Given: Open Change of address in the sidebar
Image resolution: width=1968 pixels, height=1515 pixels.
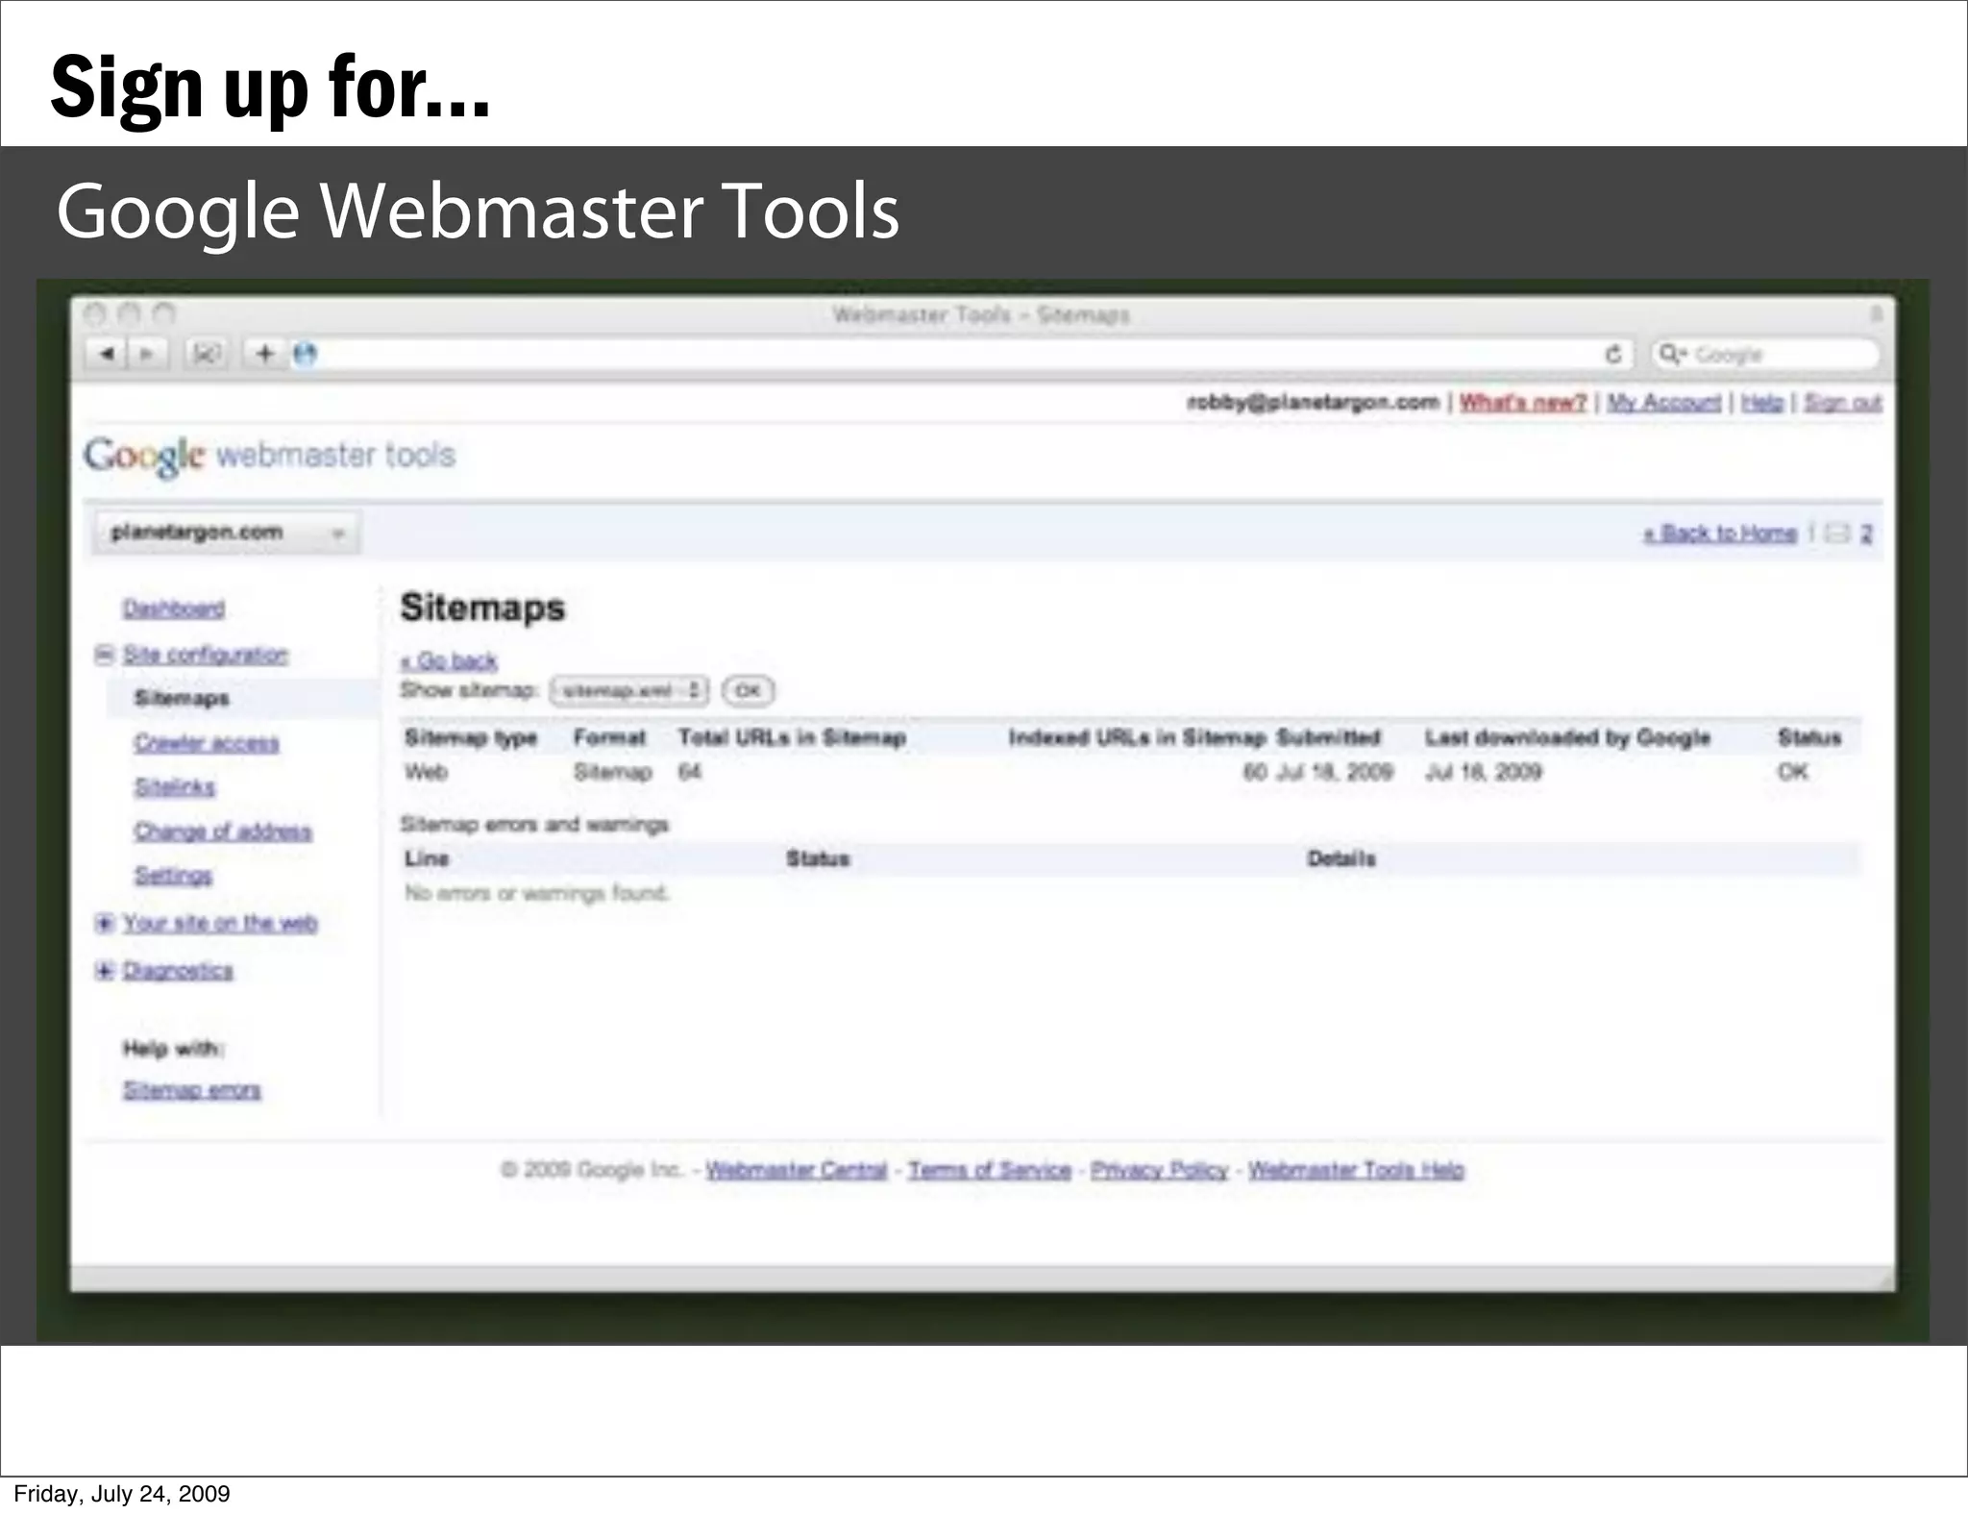Looking at the screenshot, I should pyautogui.click(x=223, y=831).
